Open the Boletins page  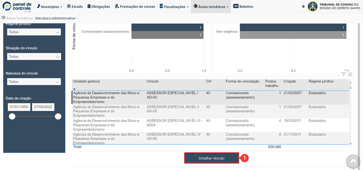pyautogui.click(x=243, y=7)
